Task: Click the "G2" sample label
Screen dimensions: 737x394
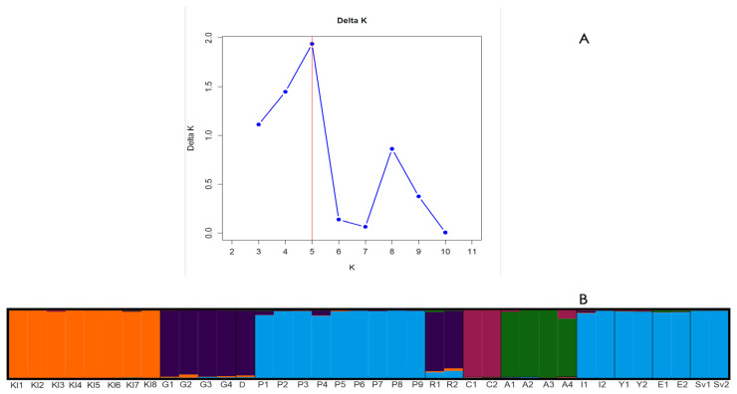Action: tap(185, 385)
